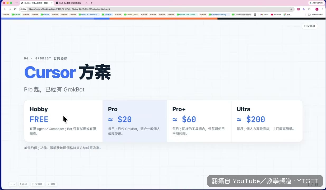326x190 pixels.
Task: Open the 地圖 maps bookmark
Action: click(287, 15)
